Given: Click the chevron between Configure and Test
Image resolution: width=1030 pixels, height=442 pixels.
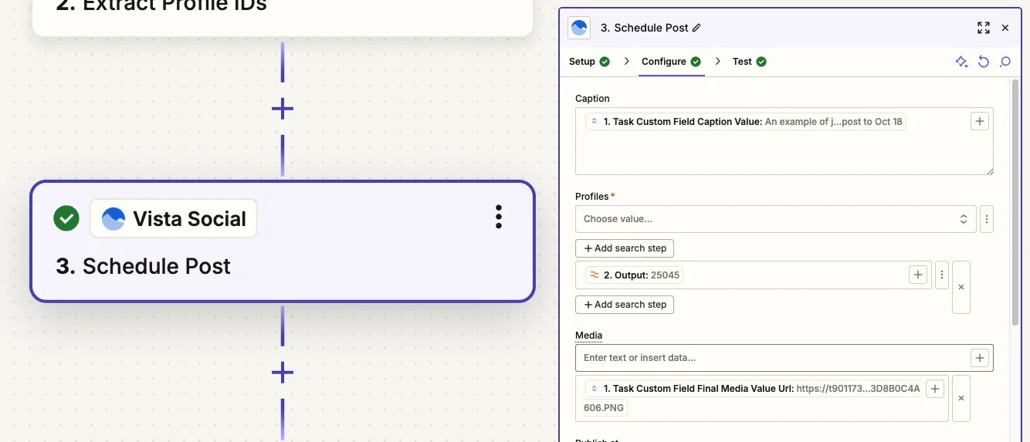Looking at the screenshot, I should [x=718, y=62].
